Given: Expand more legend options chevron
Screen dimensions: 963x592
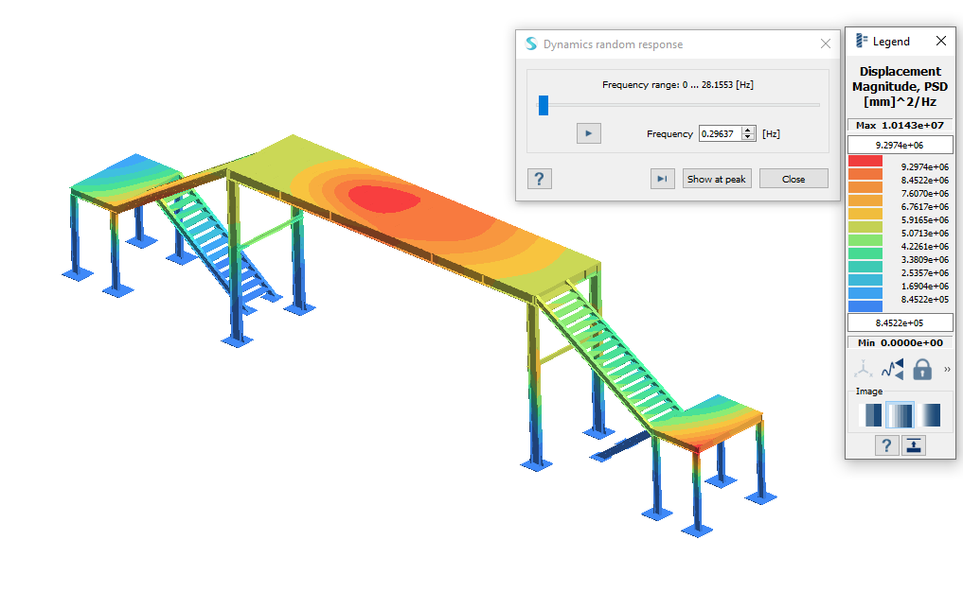Looking at the screenshot, I should pos(947,369).
